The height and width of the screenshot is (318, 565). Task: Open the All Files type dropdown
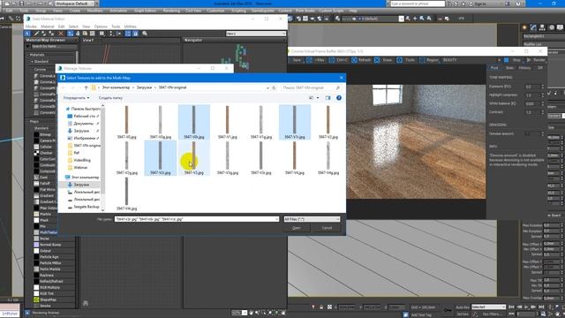pos(312,219)
